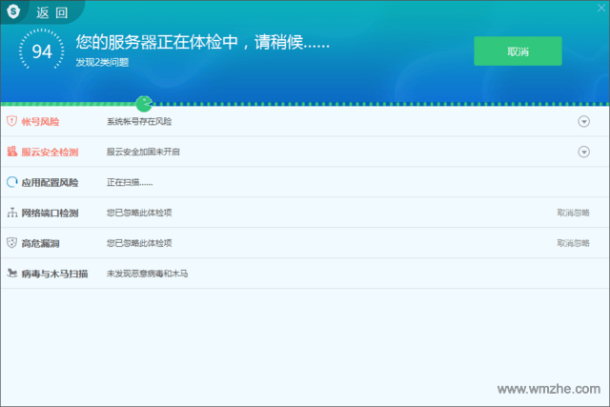This screenshot has width=610, height=407.
Task: Click the 应用配置风险 spinning scan icon
Action: click(12, 182)
